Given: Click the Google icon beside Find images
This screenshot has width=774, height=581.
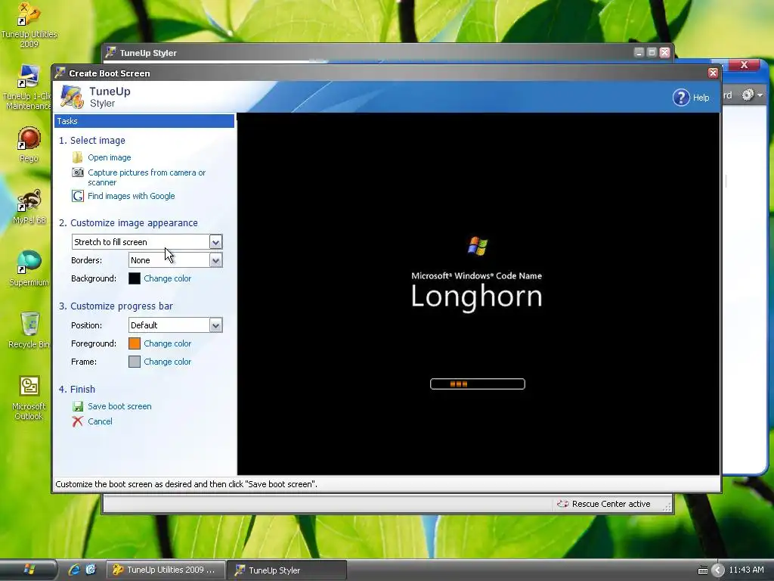Looking at the screenshot, I should [78, 196].
